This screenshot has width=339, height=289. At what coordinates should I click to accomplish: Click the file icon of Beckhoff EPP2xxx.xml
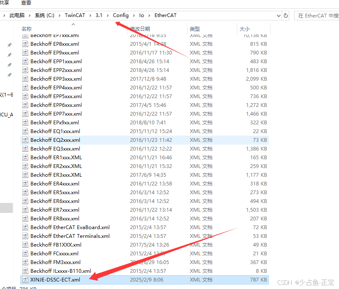[x=25, y=70]
